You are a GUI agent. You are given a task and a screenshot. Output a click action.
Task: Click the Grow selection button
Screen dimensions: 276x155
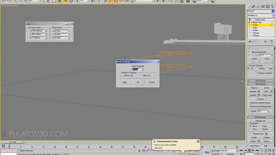pos(267,59)
